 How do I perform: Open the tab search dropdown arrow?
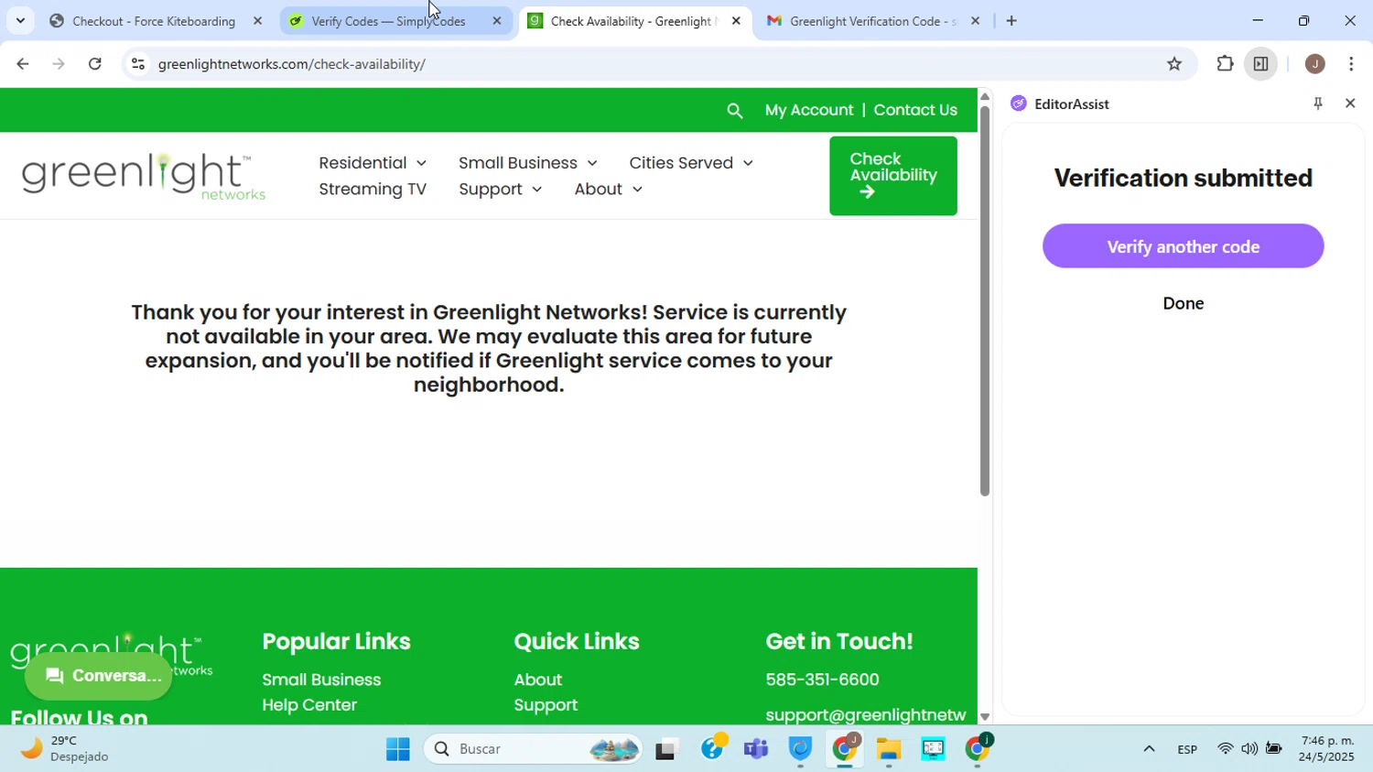[x=20, y=21]
